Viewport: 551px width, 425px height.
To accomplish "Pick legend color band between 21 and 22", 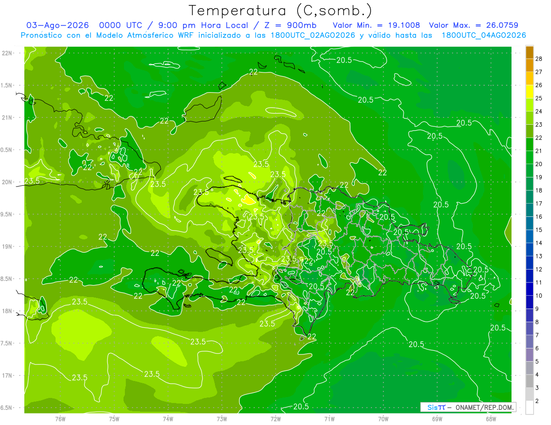I will [x=529, y=144].
